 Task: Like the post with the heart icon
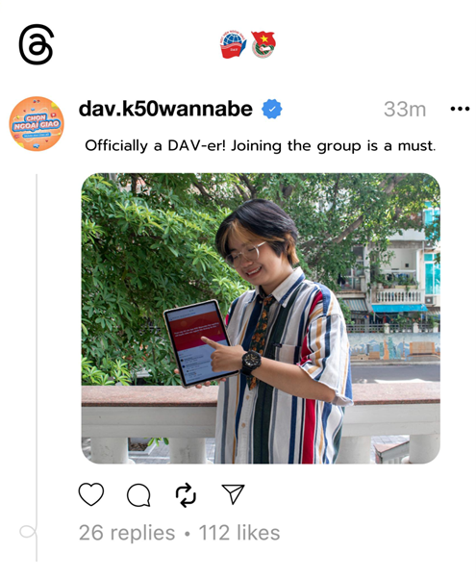[x=91, y=494]
